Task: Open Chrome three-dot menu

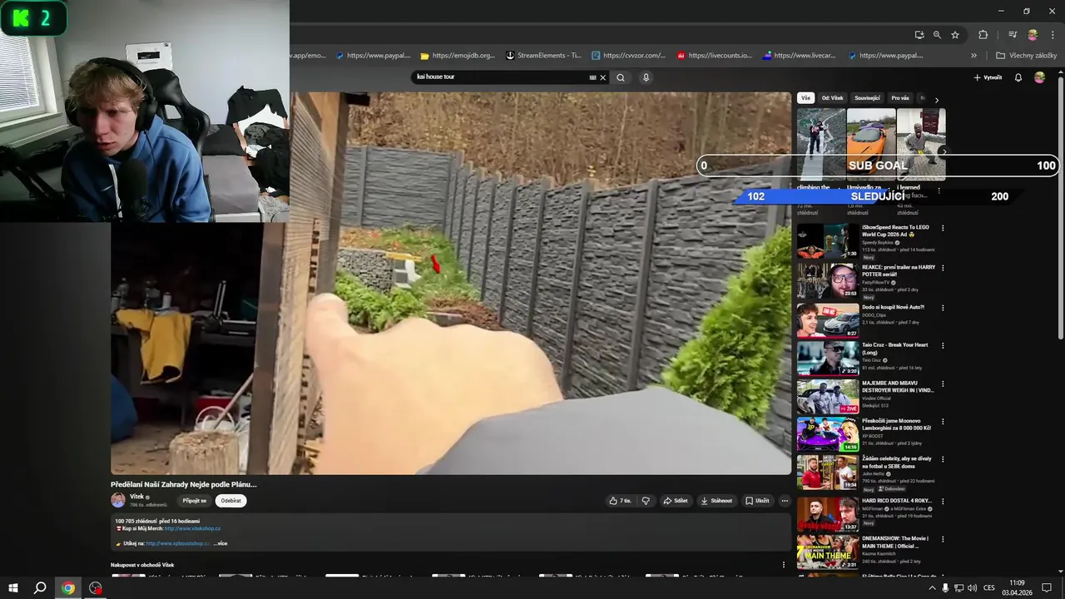Action: tap(1051, 35)
